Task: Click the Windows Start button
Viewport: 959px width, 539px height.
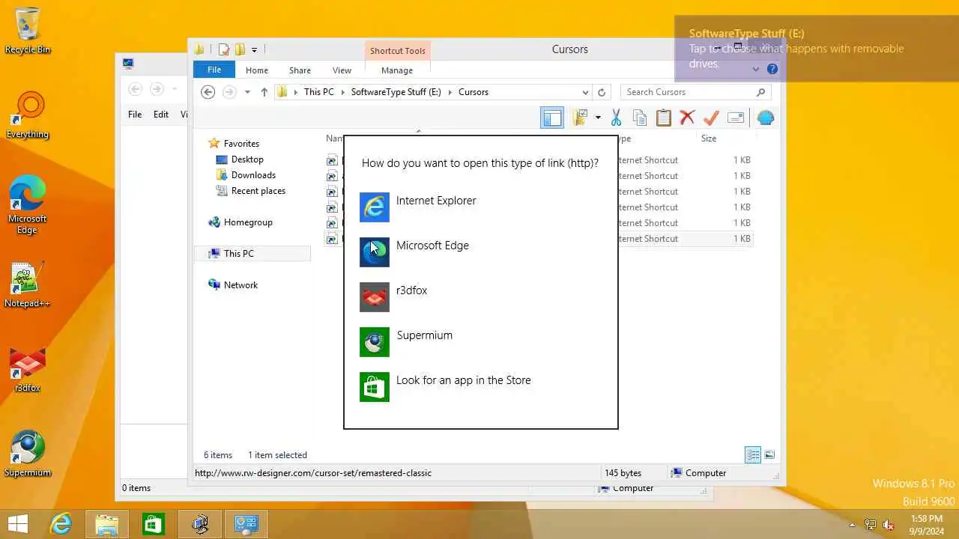Action: coord(18,524)
